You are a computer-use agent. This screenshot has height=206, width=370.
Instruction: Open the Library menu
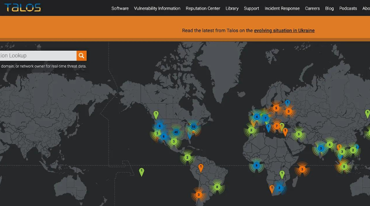coord(232,8)
